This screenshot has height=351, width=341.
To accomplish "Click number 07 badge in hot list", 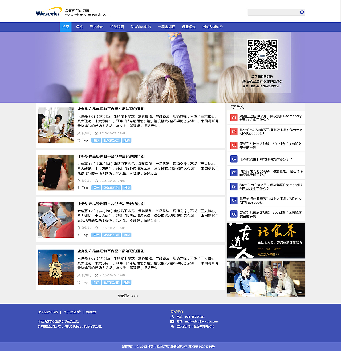I will [x=234, y=200].
